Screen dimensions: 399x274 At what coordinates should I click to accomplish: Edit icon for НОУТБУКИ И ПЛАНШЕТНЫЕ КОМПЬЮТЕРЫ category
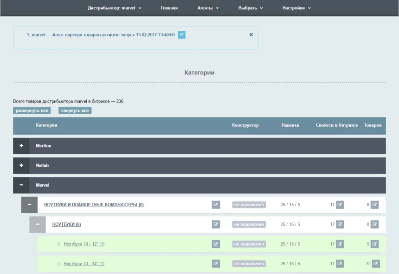coord(216,205)
